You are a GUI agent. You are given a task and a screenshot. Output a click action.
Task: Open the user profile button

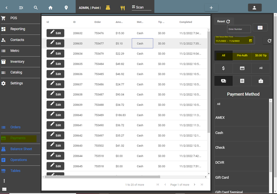[254, 8]
